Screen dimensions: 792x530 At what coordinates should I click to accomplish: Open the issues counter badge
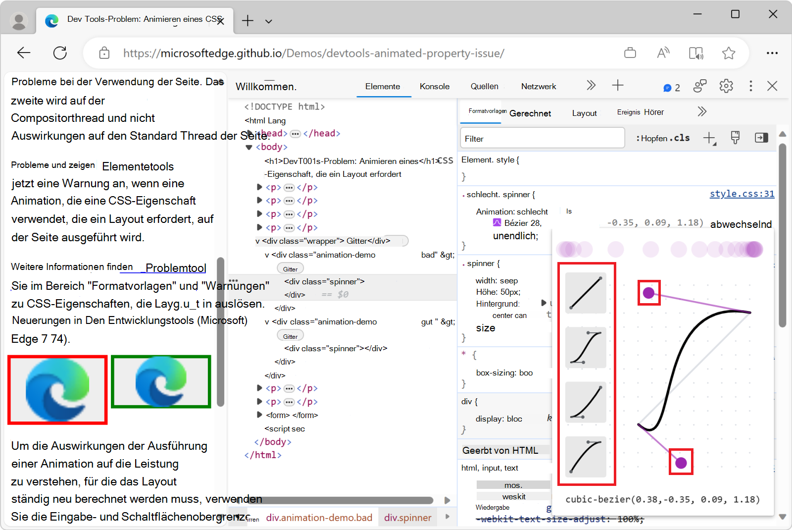click(672, 88)
